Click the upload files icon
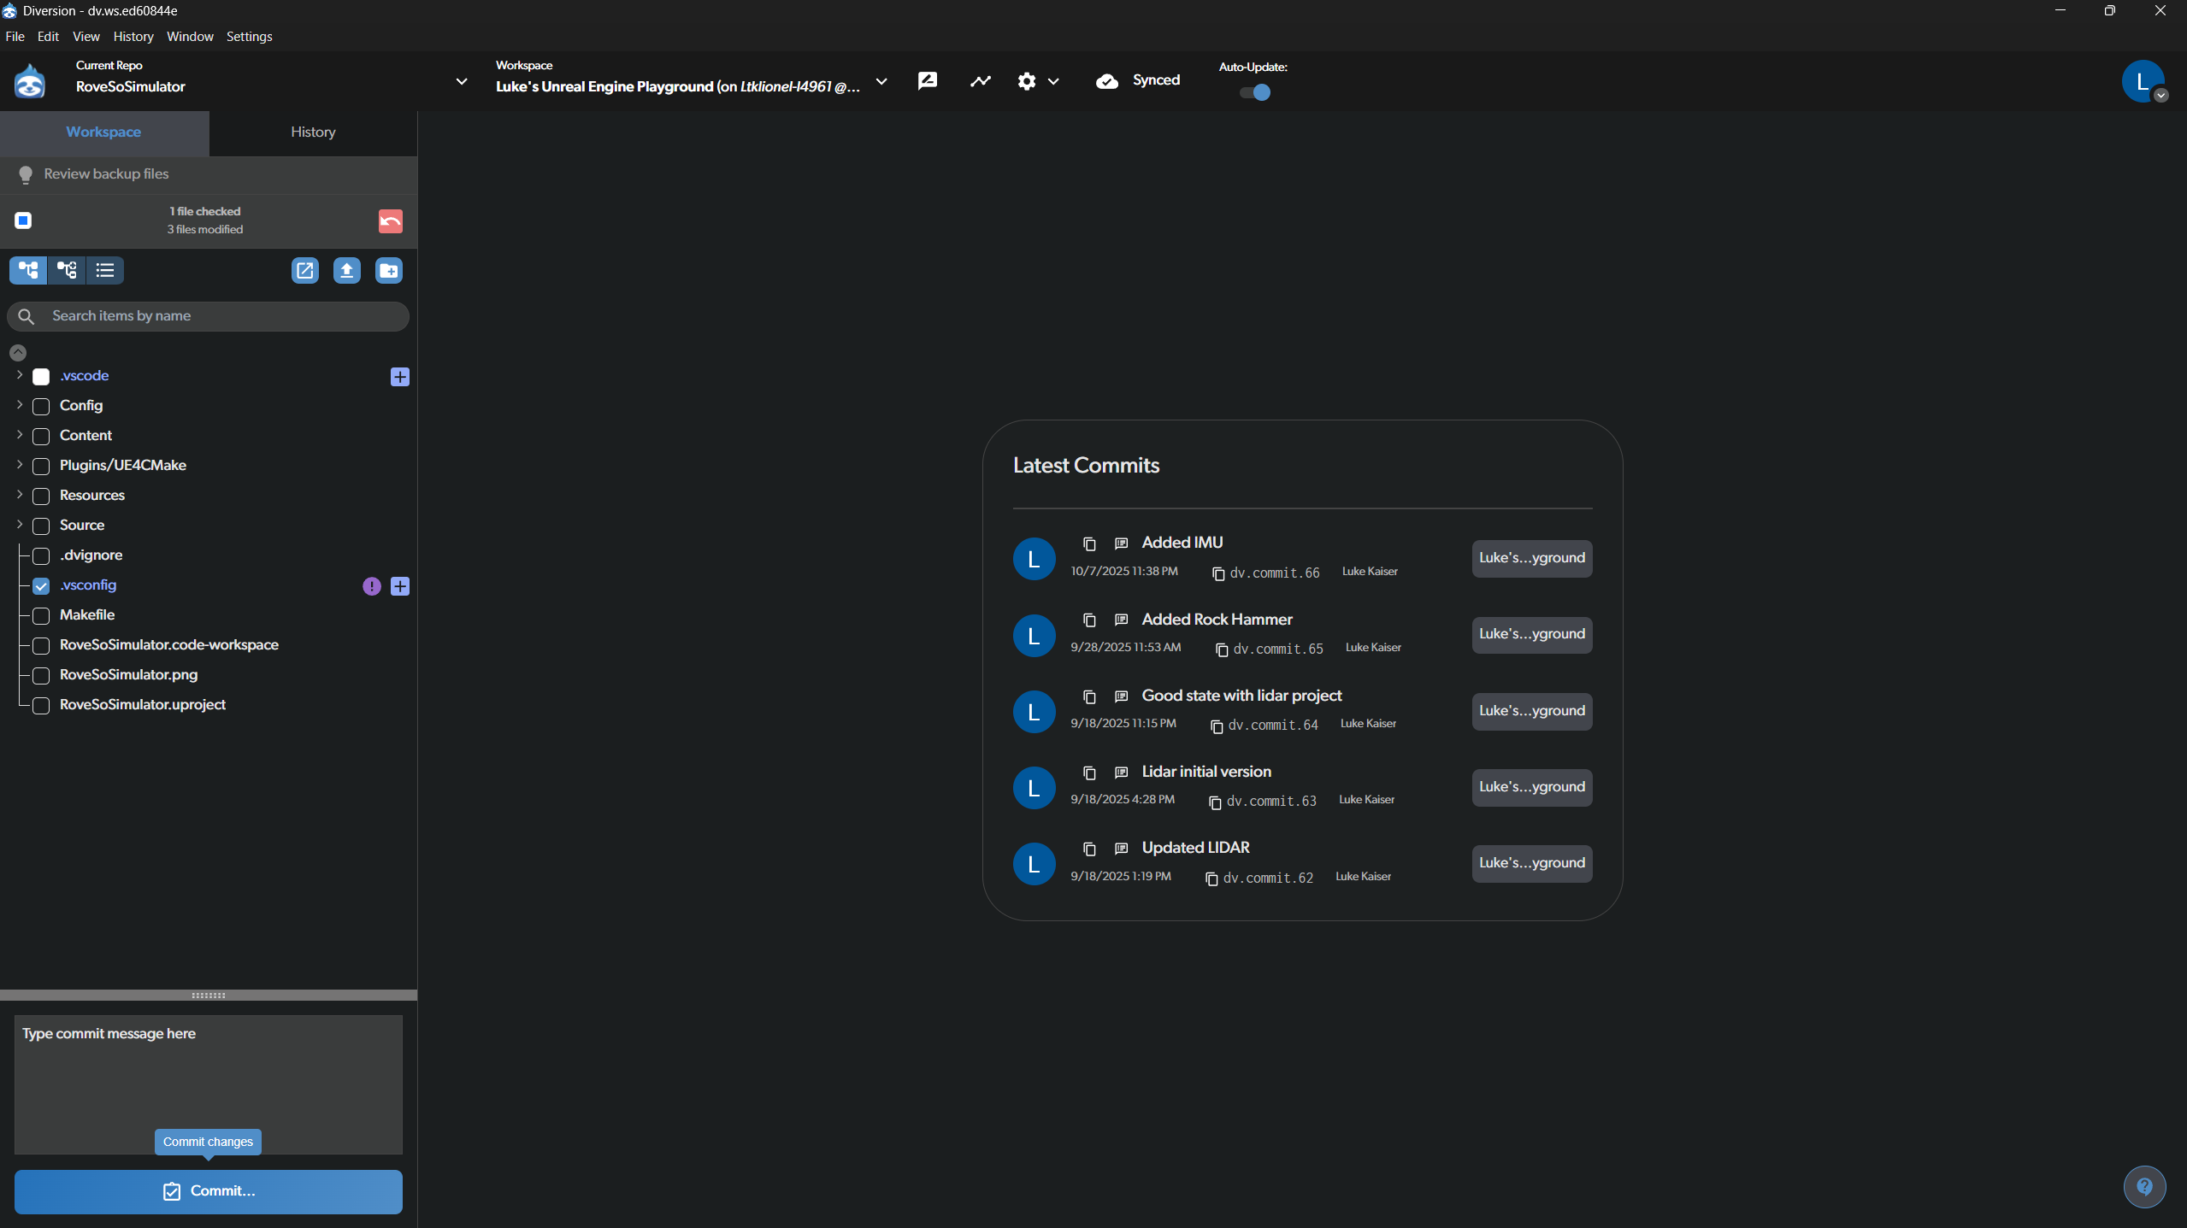The height and width of the screenshot is (1228, 2187). tap(346, 271)
